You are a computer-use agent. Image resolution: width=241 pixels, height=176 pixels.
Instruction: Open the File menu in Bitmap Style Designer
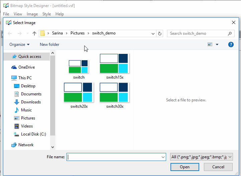pos(6,14)
